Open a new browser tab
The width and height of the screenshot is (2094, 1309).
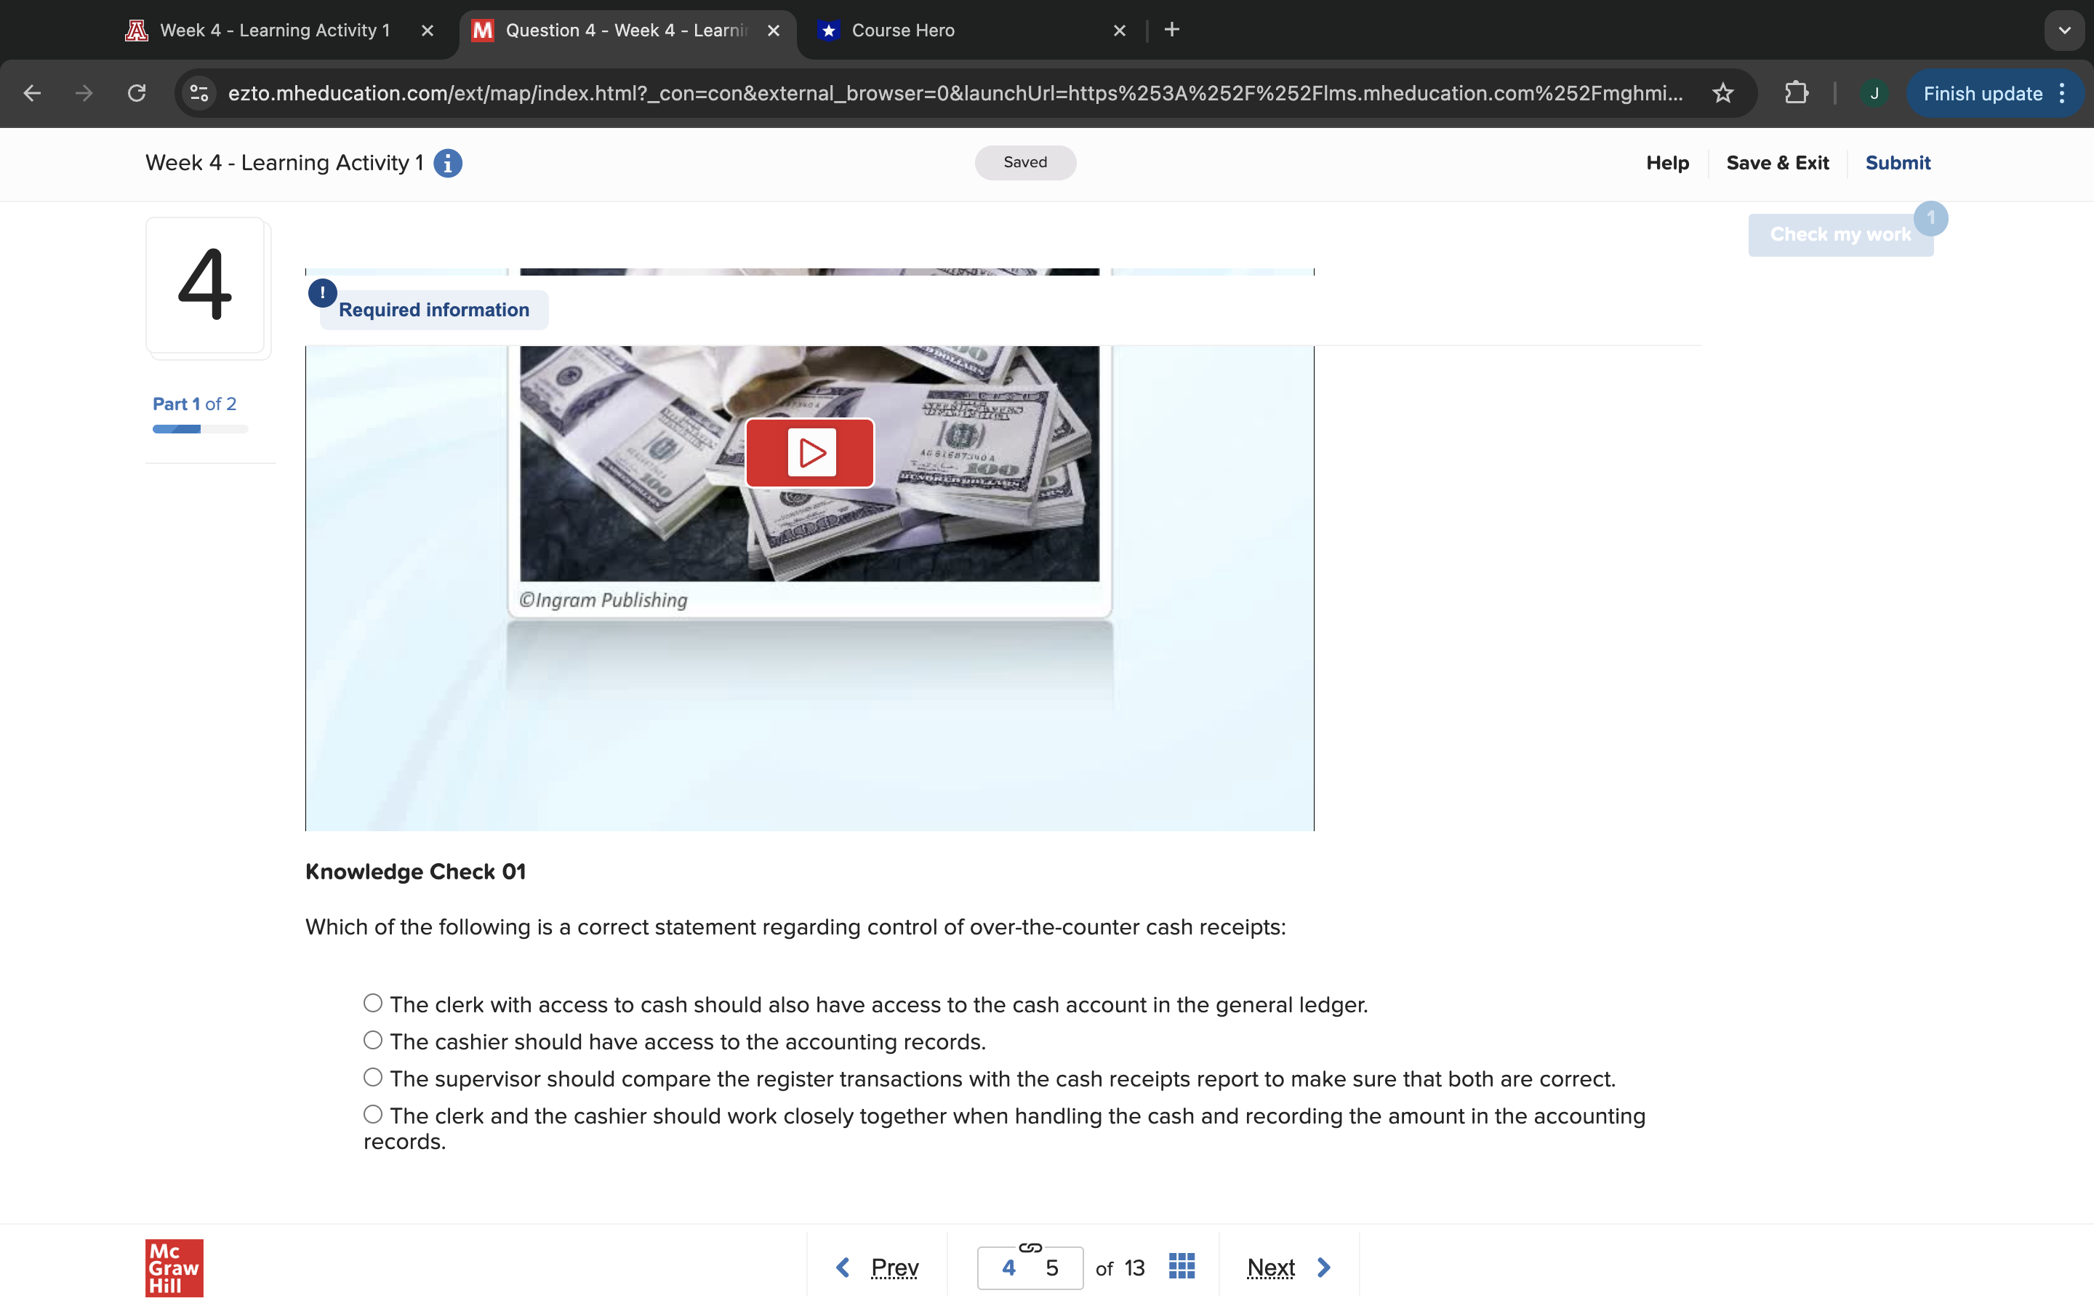1171,31
